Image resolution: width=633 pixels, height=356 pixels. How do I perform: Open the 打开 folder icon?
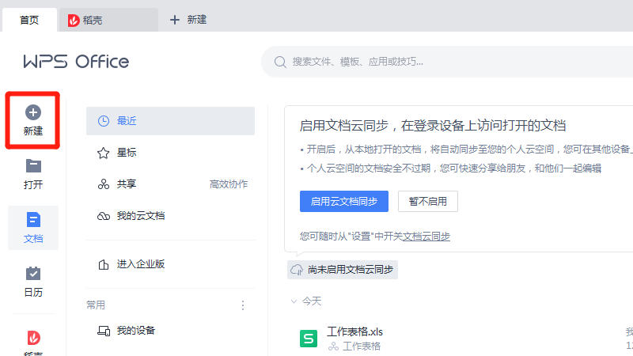pos(32,166)
